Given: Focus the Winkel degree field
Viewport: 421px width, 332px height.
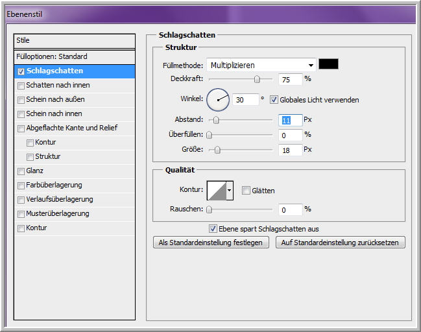Looking at the screenshot, I should click(x=246, y=100).
